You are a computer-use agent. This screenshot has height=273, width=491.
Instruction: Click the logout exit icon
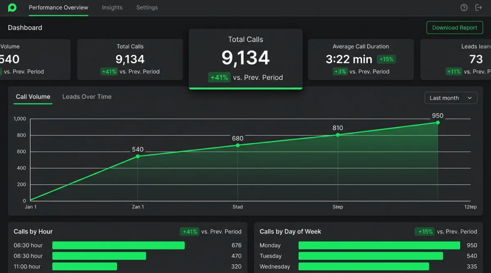tap(478, 7)
